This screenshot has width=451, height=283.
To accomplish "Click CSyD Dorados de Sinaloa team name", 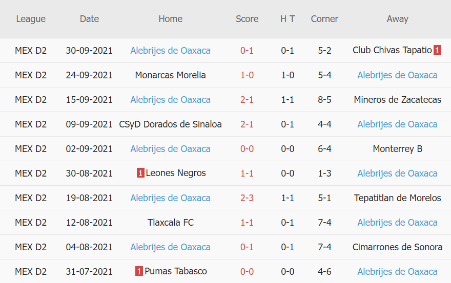I will click(170, 124).
